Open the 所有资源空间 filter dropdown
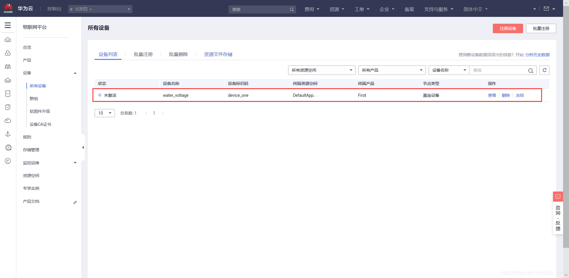 [322, 70]
